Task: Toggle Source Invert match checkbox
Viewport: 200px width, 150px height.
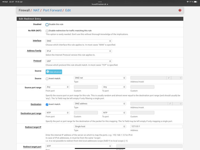Action: click(47, 79)
